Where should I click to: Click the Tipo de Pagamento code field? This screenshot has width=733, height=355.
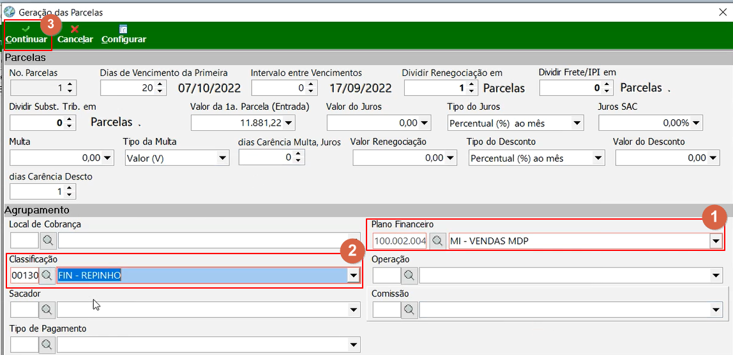pos(24,345)
